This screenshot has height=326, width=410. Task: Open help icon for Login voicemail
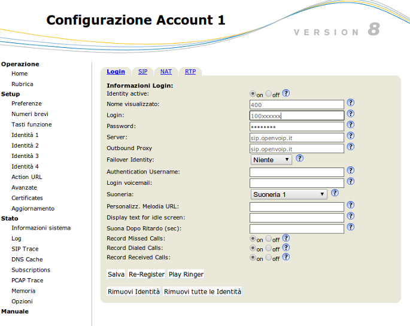350,181
